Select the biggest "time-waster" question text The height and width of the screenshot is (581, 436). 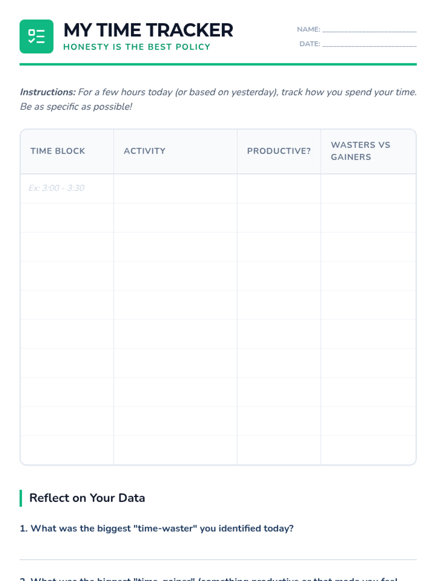[157, 528]
